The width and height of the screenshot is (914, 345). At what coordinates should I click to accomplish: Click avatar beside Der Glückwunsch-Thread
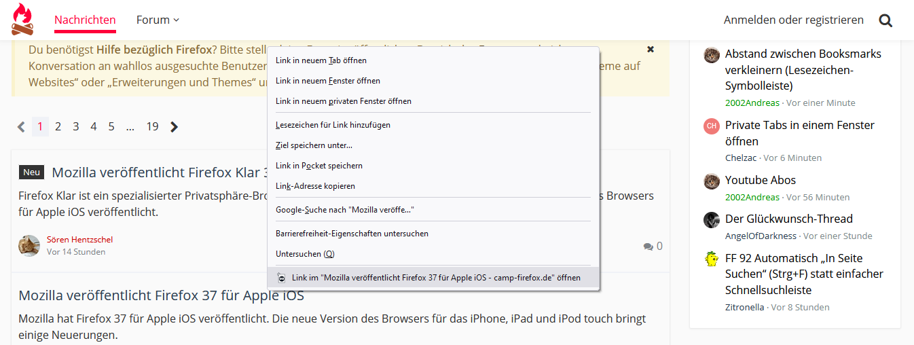(712, 220)
